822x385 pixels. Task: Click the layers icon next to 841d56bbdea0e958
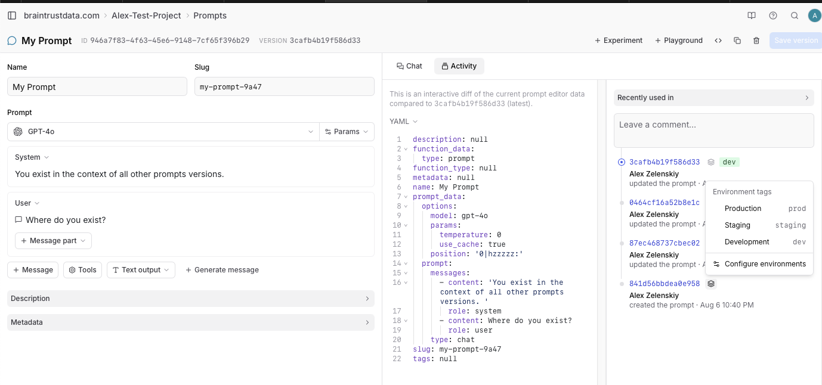pyautogui.click(x=711, y=284)
